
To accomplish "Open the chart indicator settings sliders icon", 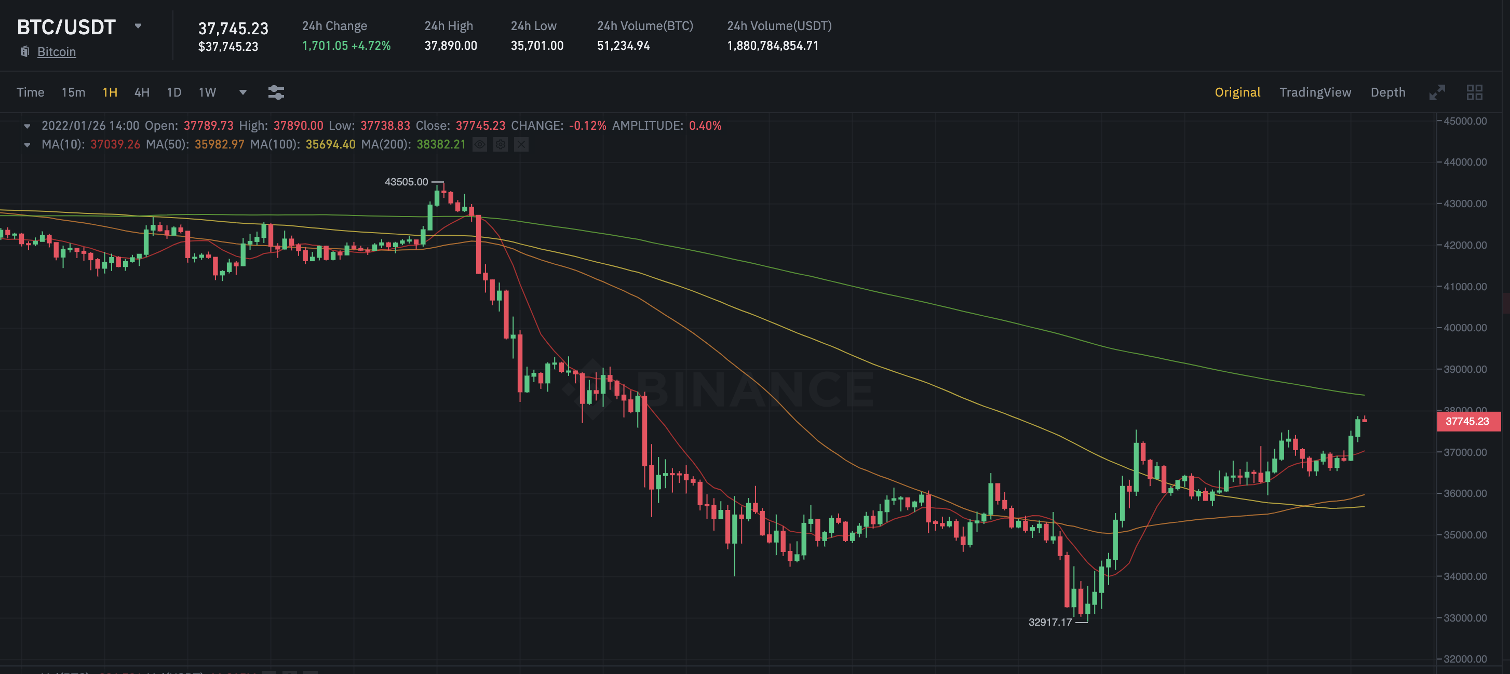I will 276,92.
